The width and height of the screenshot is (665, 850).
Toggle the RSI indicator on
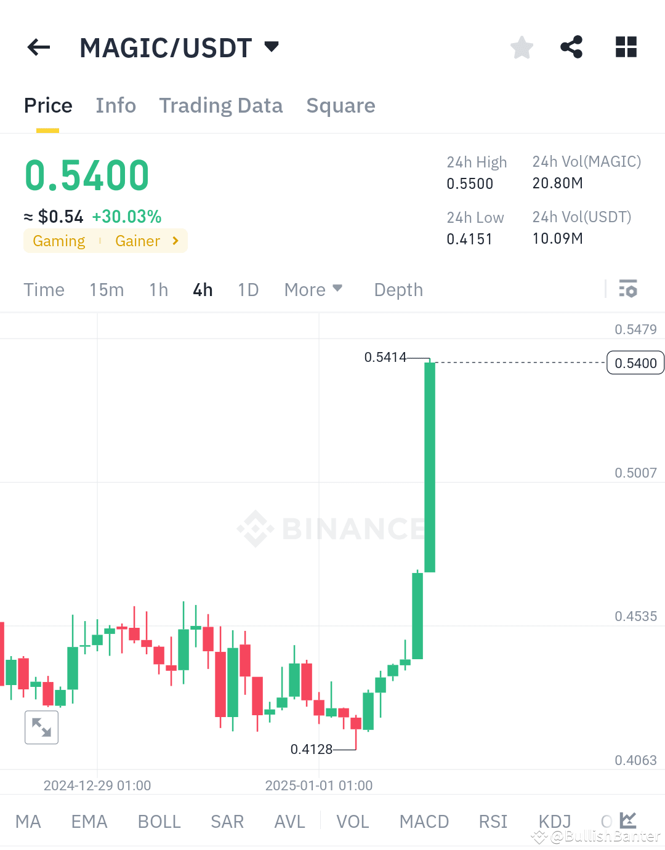click(x=492, y=821)
